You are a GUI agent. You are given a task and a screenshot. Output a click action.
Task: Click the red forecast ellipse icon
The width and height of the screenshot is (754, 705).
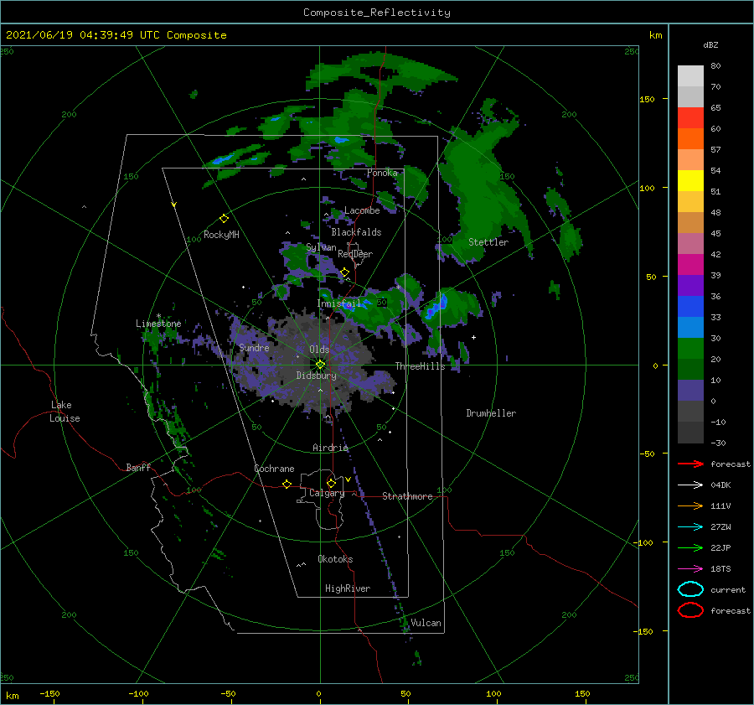pyautogui.click(x=690, y=610)
